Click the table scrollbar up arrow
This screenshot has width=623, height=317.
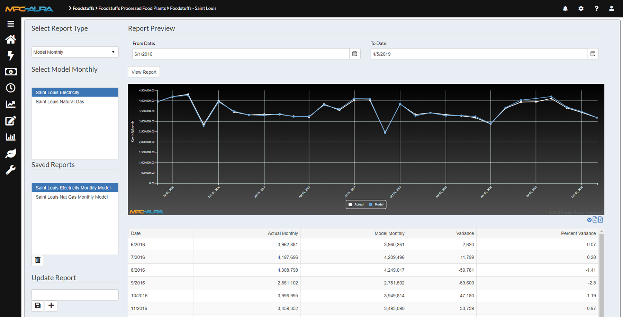pyautogui.click(x=602, y=231)
